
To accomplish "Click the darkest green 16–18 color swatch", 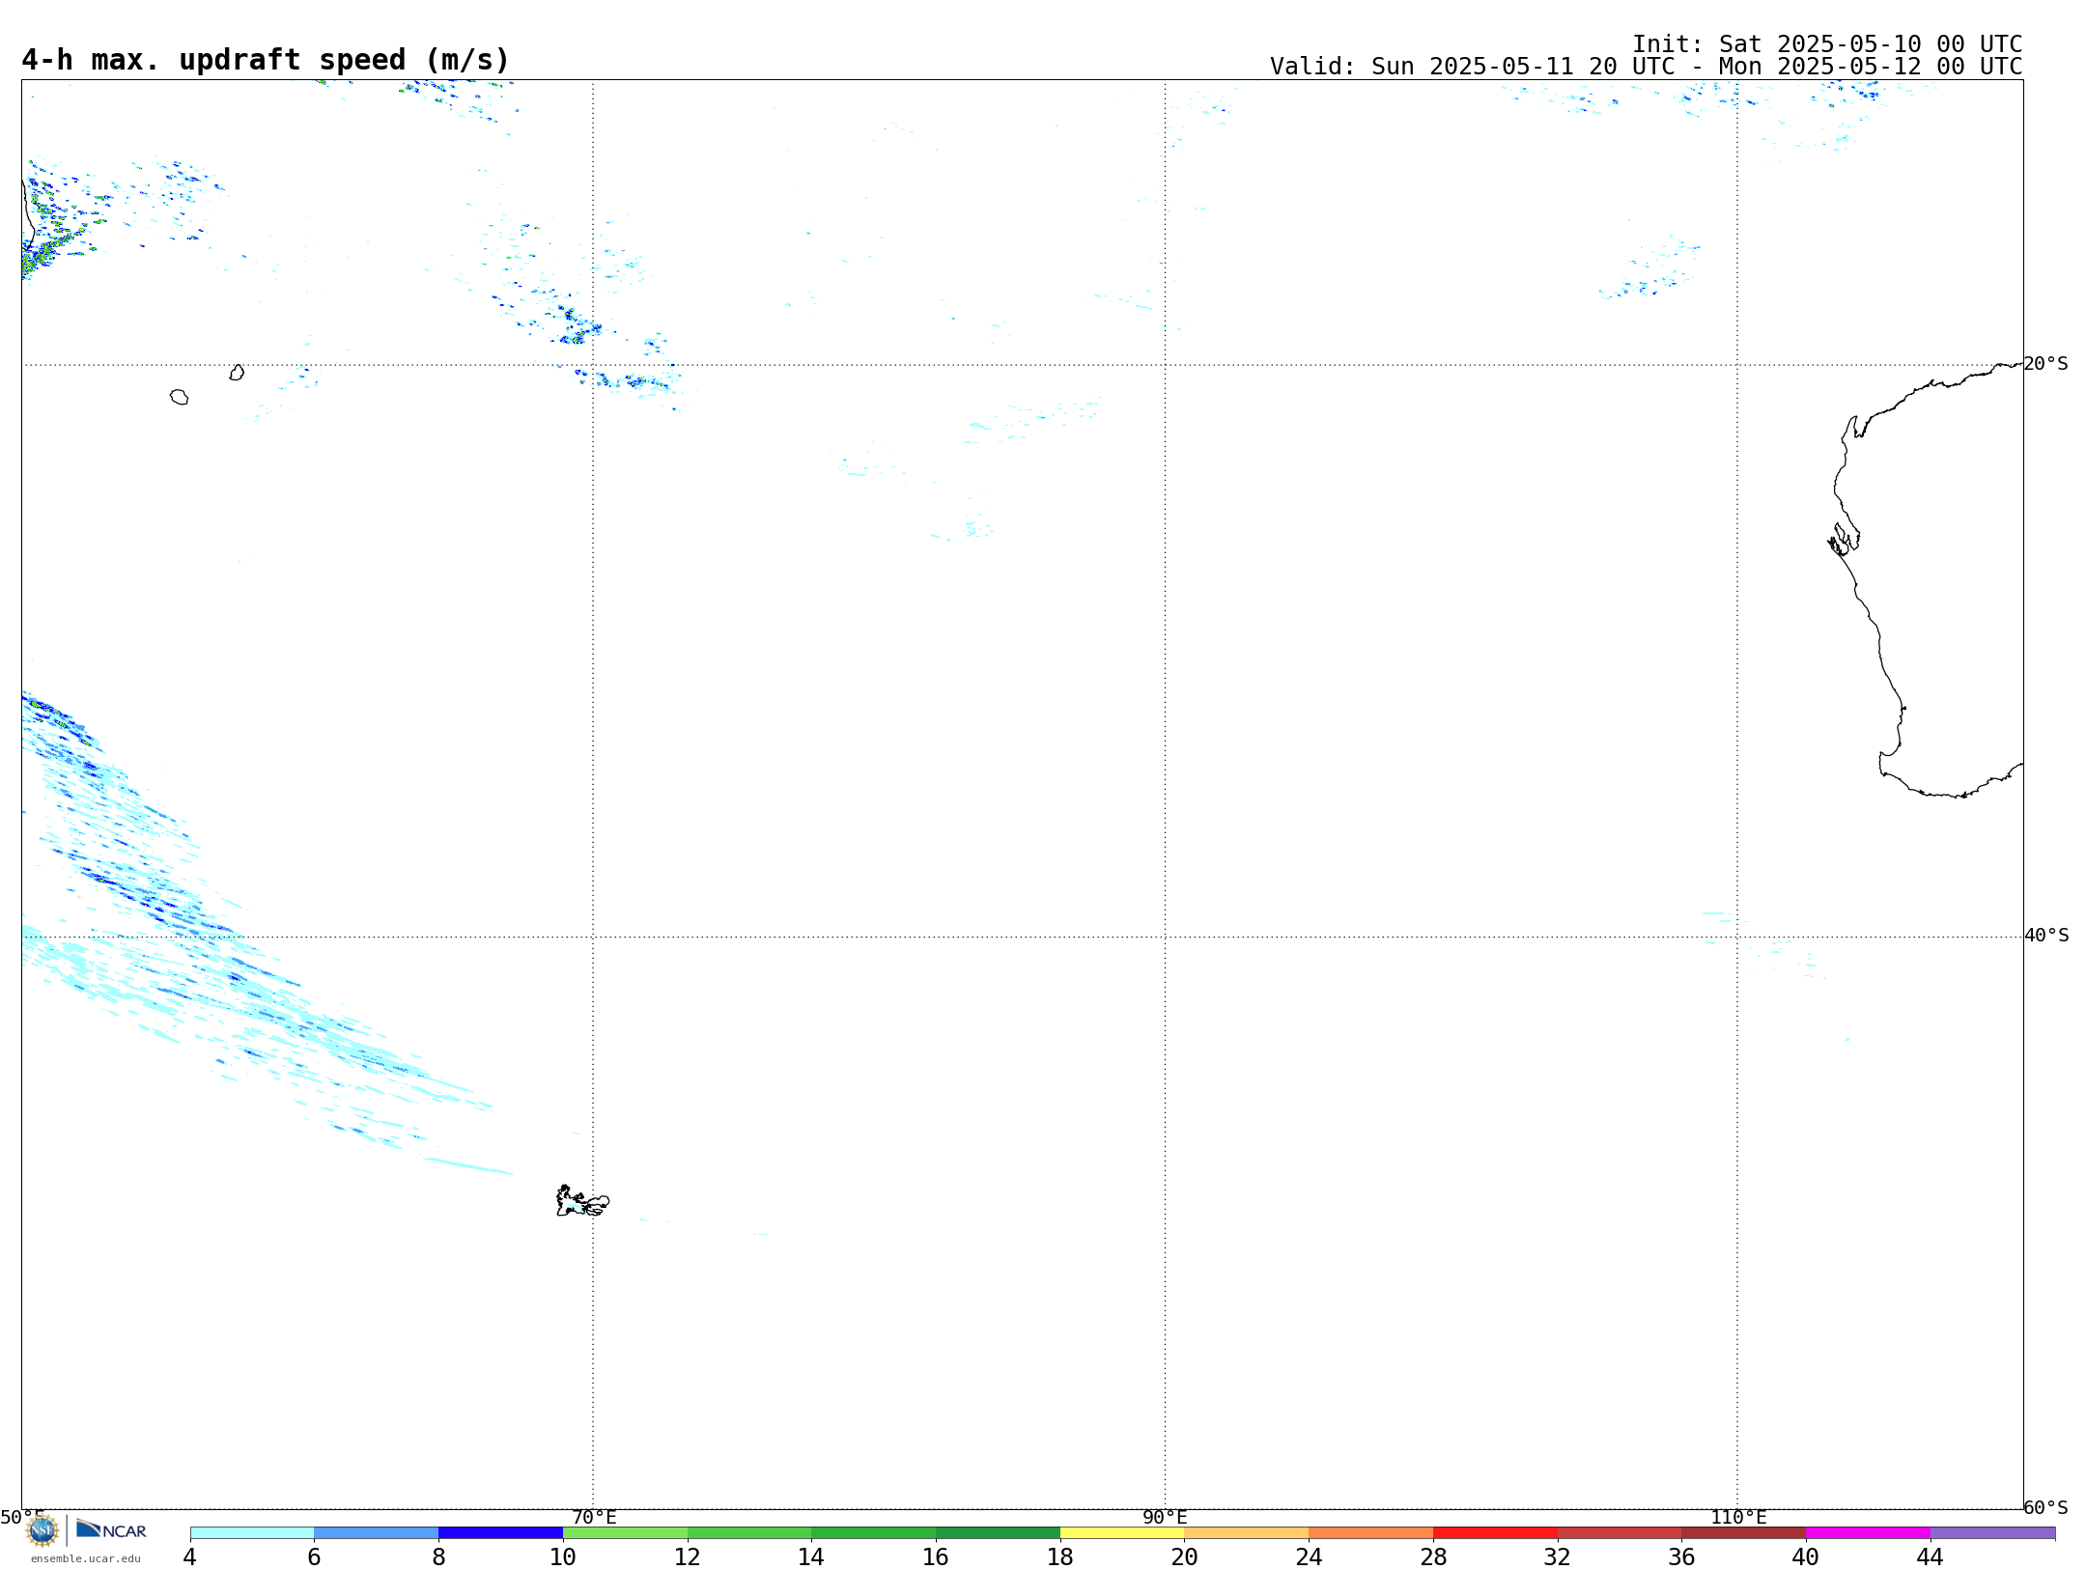I will 998,1533.
